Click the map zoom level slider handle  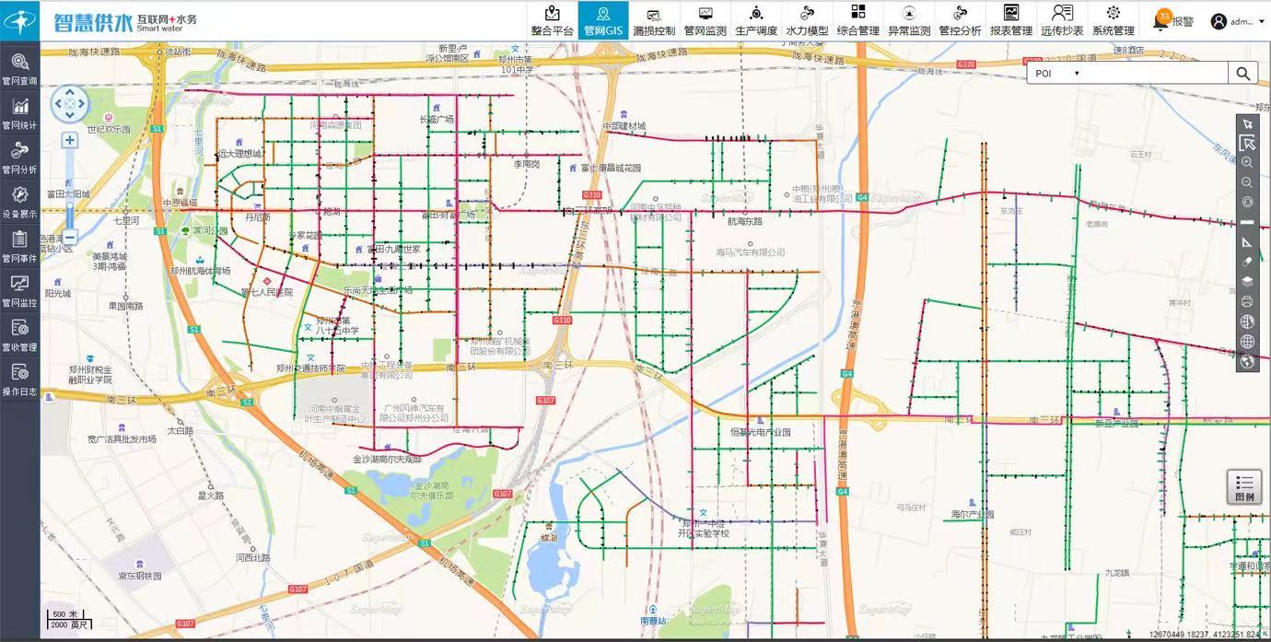[69, 200]
